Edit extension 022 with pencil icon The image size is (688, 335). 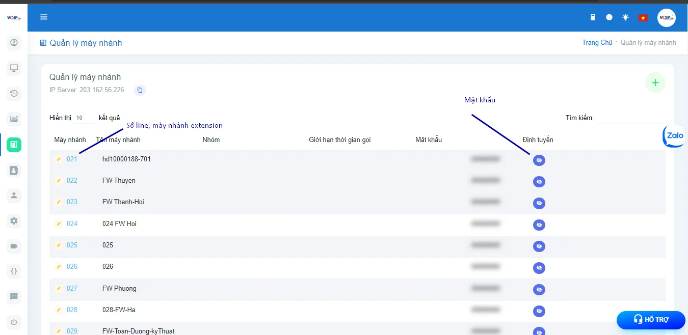(59, 181)
